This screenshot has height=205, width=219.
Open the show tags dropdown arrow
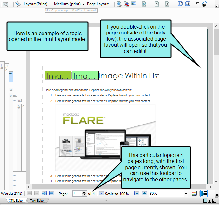pyautogui.click(x=210, y=4)
